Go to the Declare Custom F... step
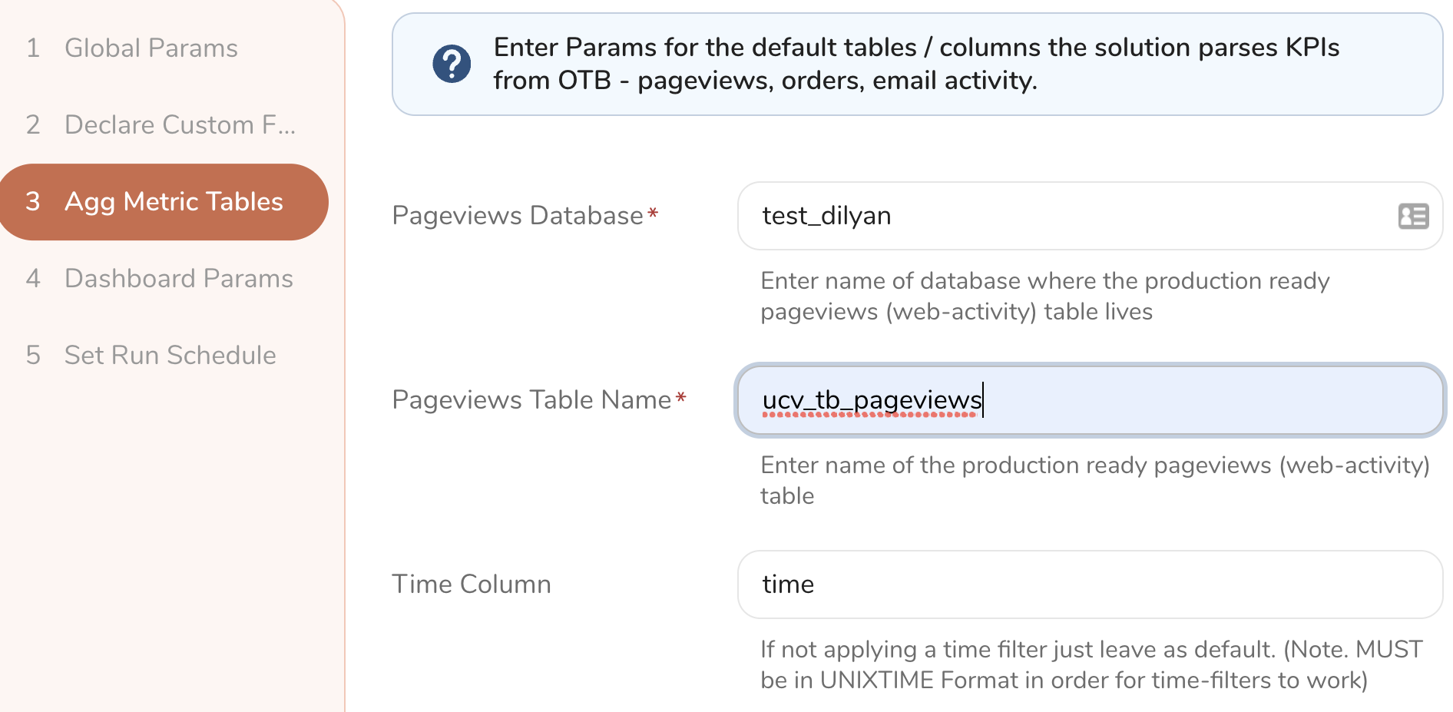1453x712 pixels. [x=179, y=124]
